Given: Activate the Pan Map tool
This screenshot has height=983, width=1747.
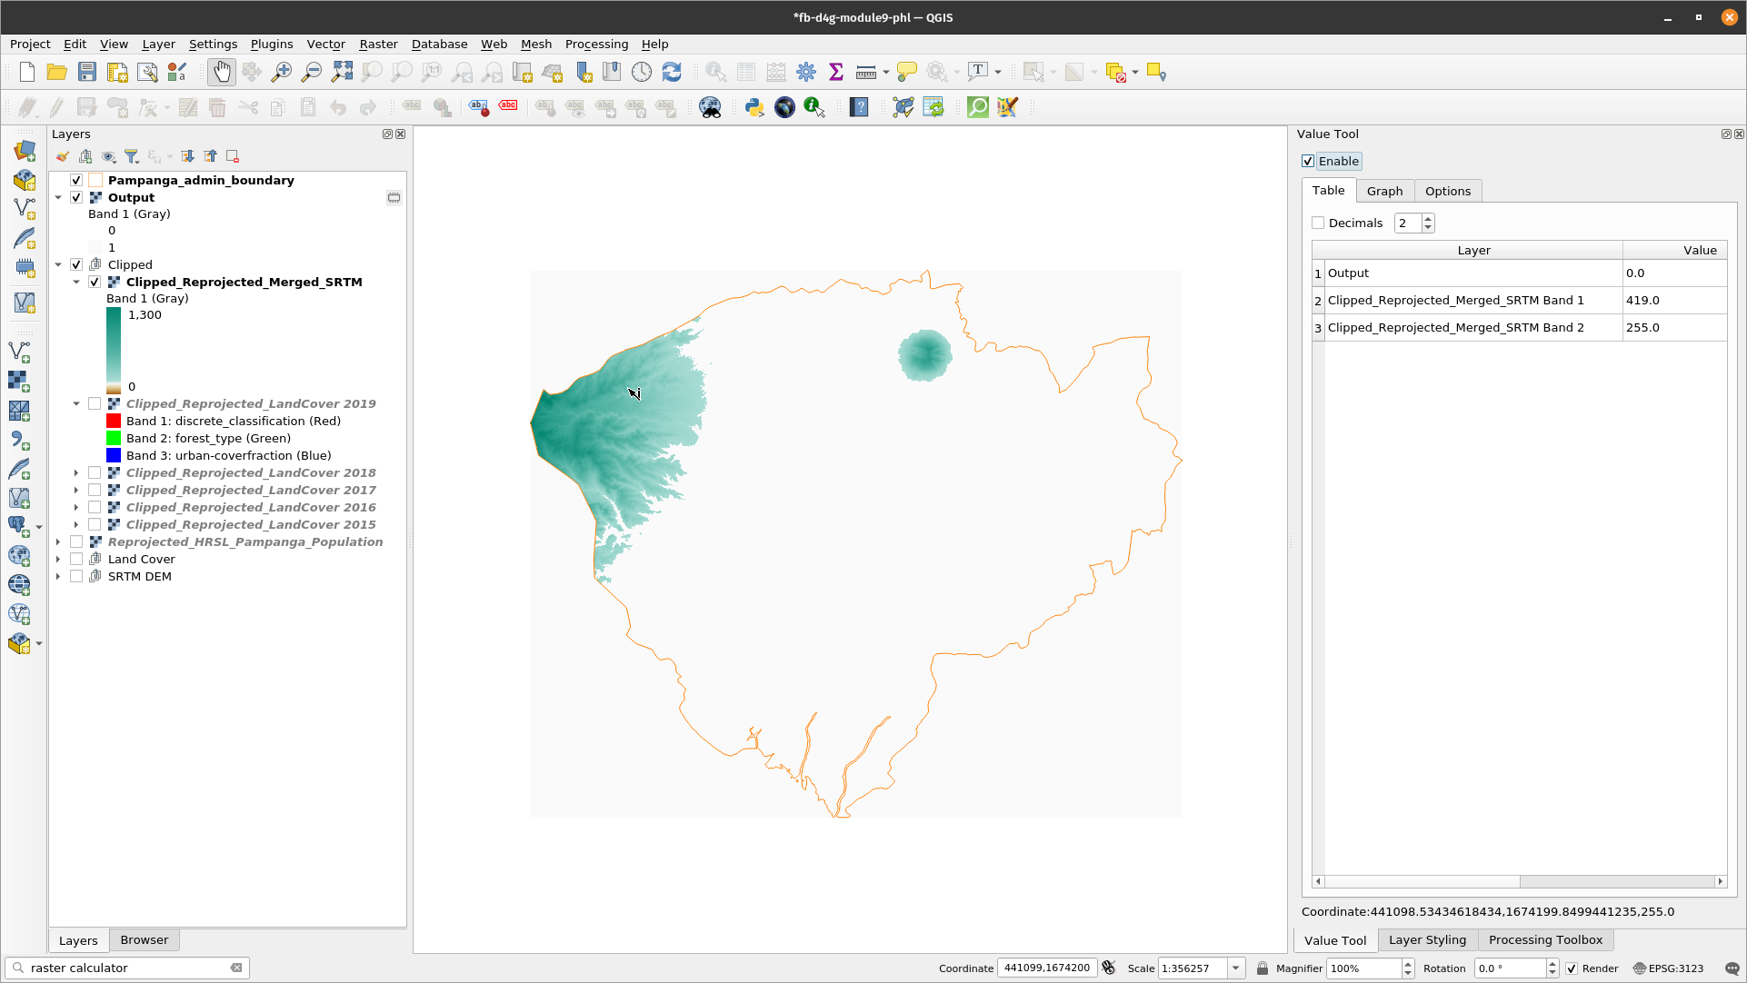Looking at the screenshot, I should [x=221, y=72].
